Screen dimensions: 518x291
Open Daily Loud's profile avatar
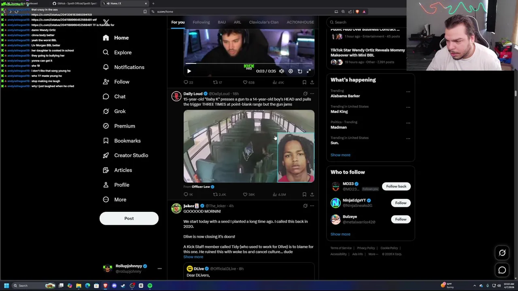tap(176, 96)
